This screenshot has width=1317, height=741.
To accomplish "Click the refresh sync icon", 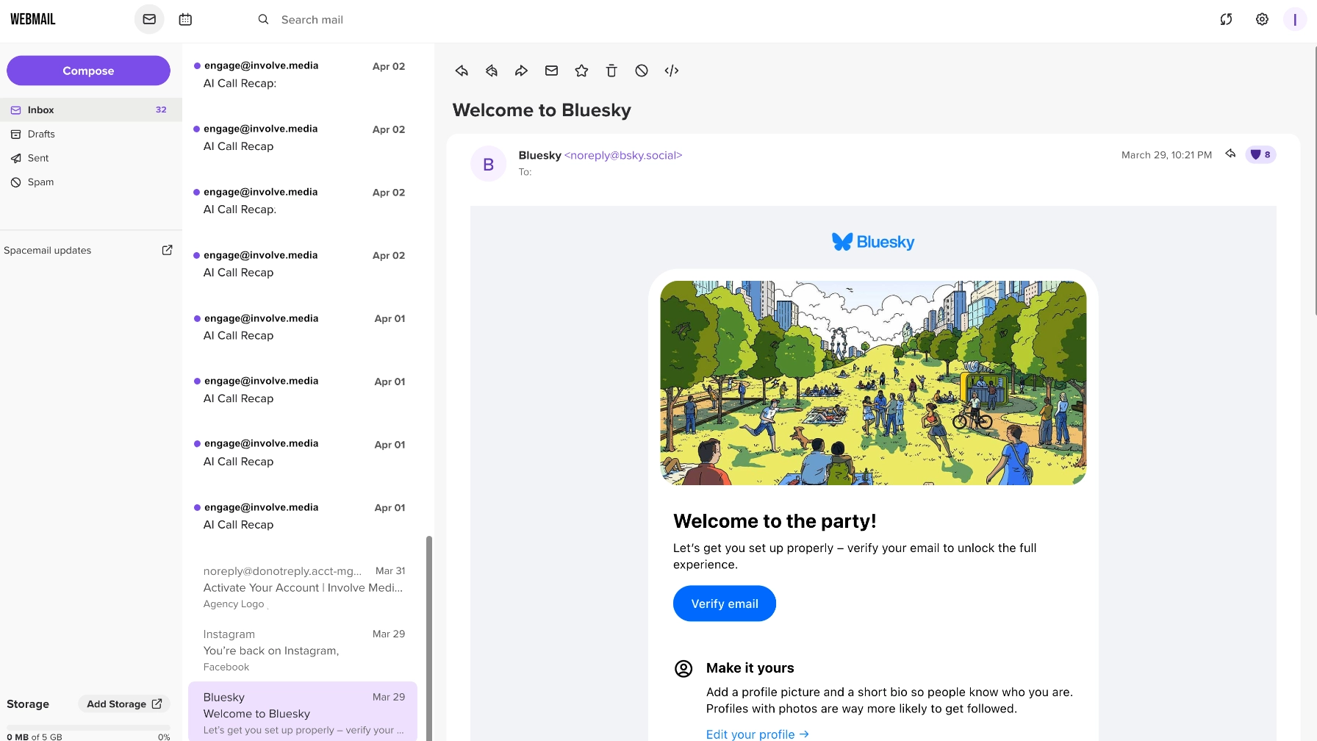I will coord(1226,19).
